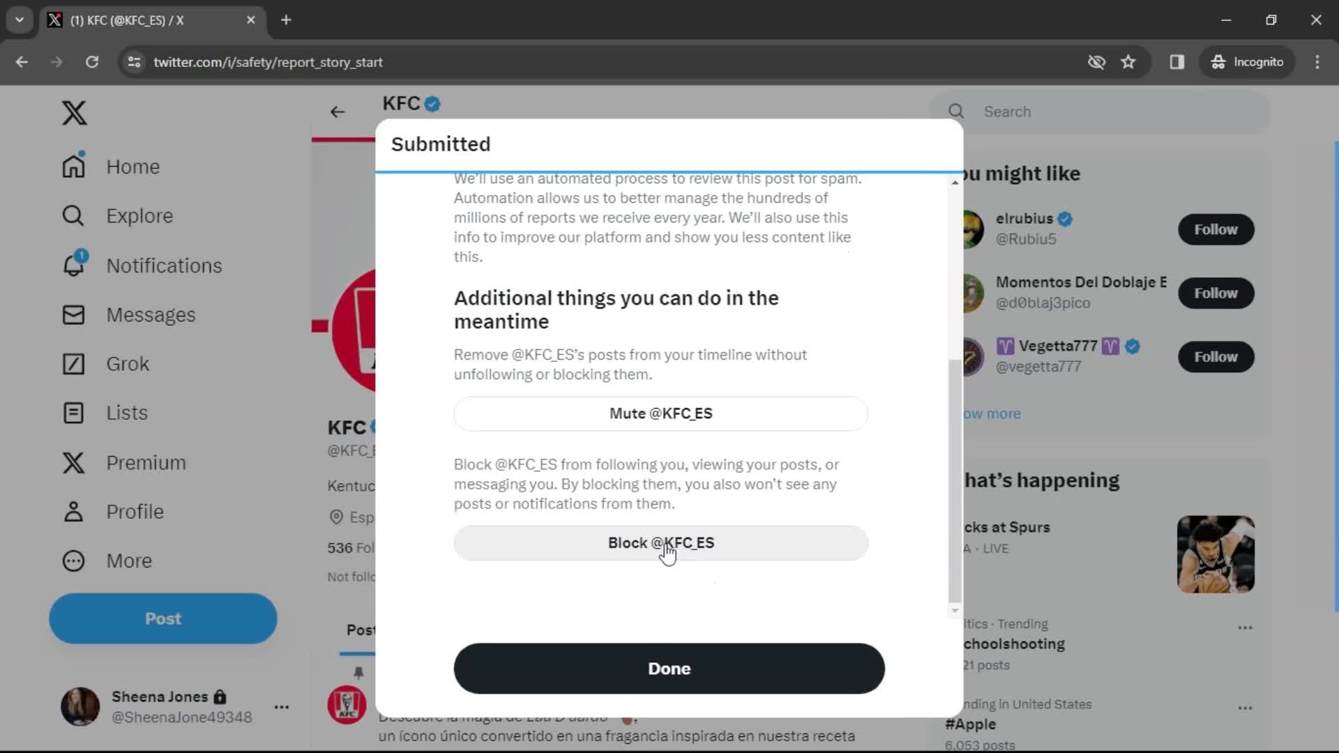Mute @KFC_ES account
Image resolution: width=1339 pixels, height=753 pixels.
tap(660, 413)
